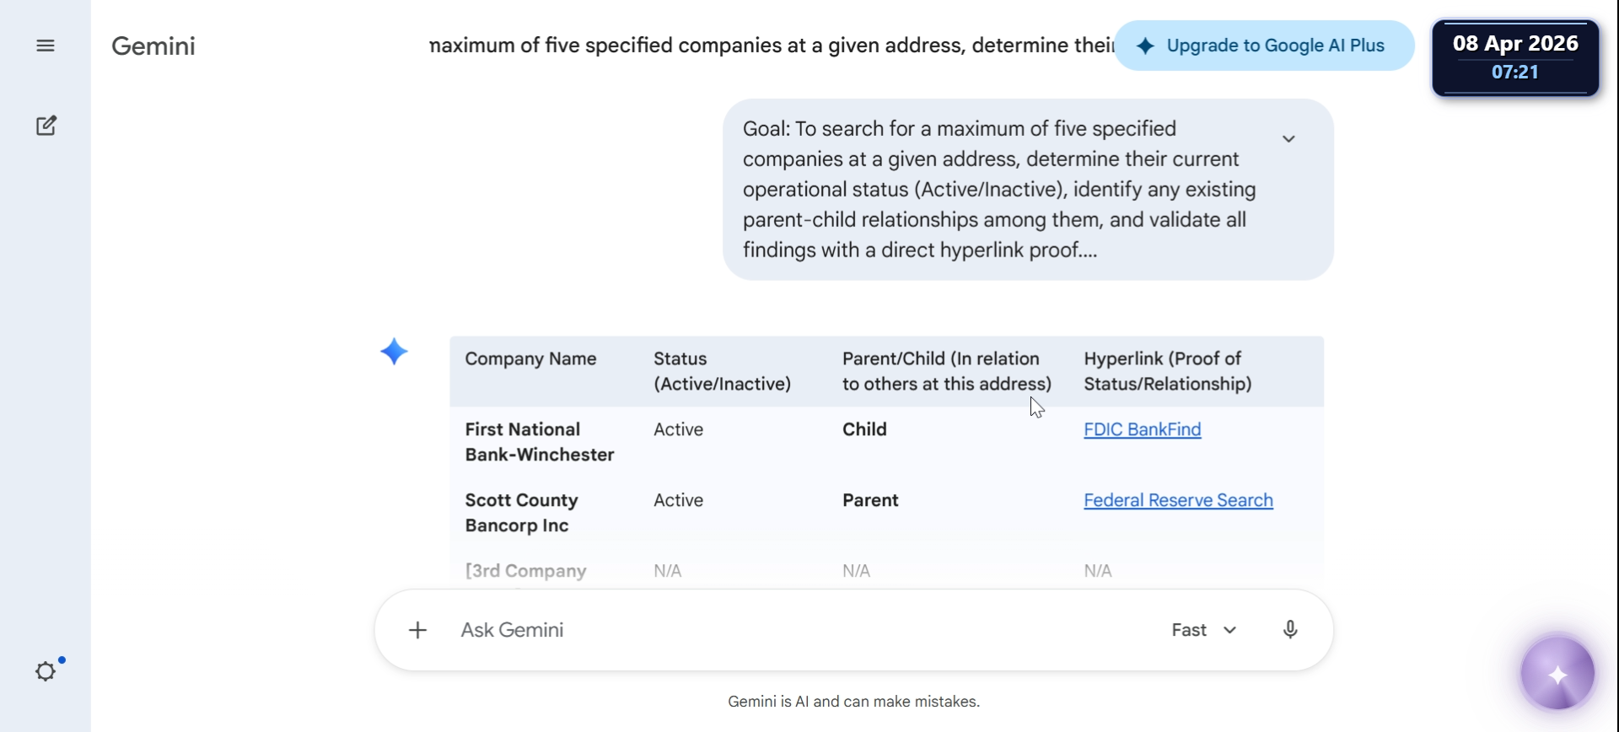Open the Federal Reserve Search link
Image resolution: width=1619 pixels, height=732 pixels.
pos(1177,500)
